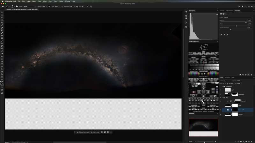Pick the black point eyedropper in Properties

pyautogui.click(x=221, y=35)
